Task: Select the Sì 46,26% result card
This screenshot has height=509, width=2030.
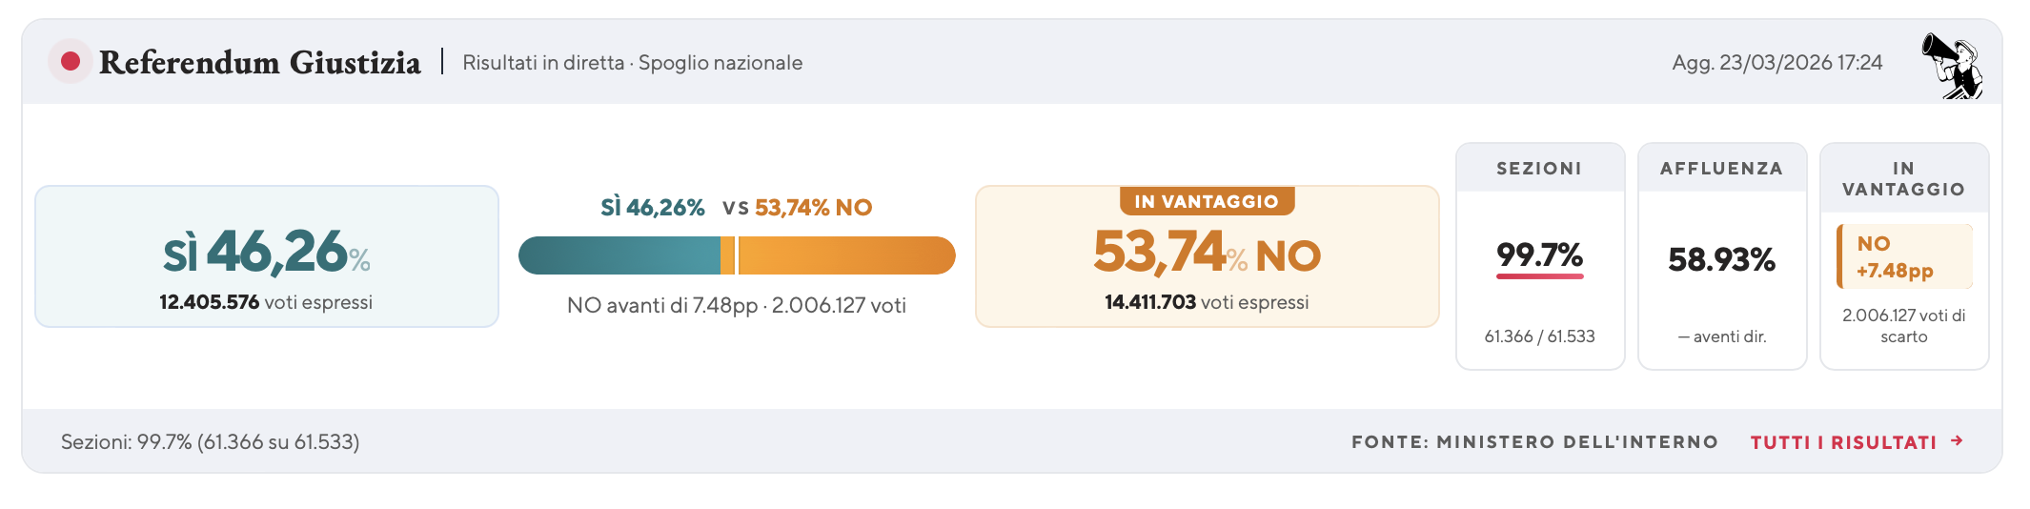Action: 267,256
